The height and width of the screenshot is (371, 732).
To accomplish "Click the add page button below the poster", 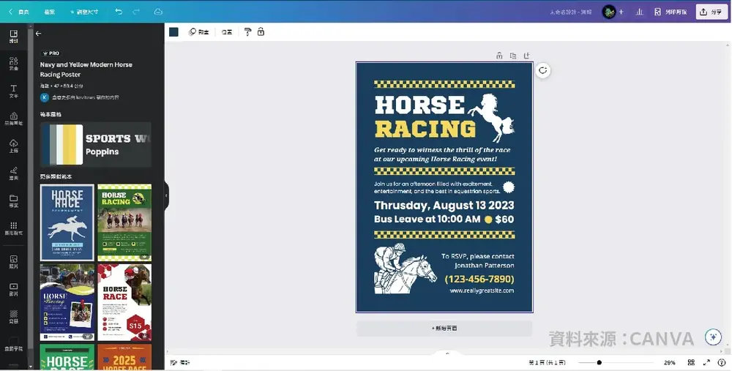I will tap(444, 328).
